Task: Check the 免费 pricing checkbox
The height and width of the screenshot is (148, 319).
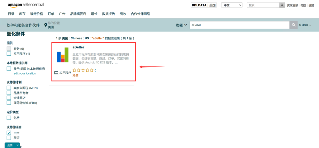Action: point(9,118)
